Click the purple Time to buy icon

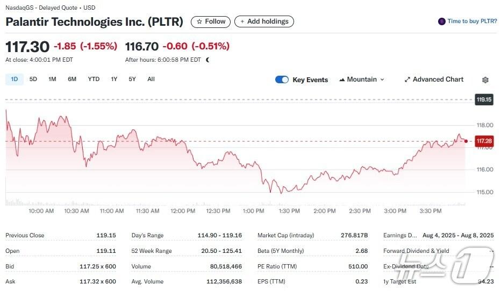tap(442, 21)
